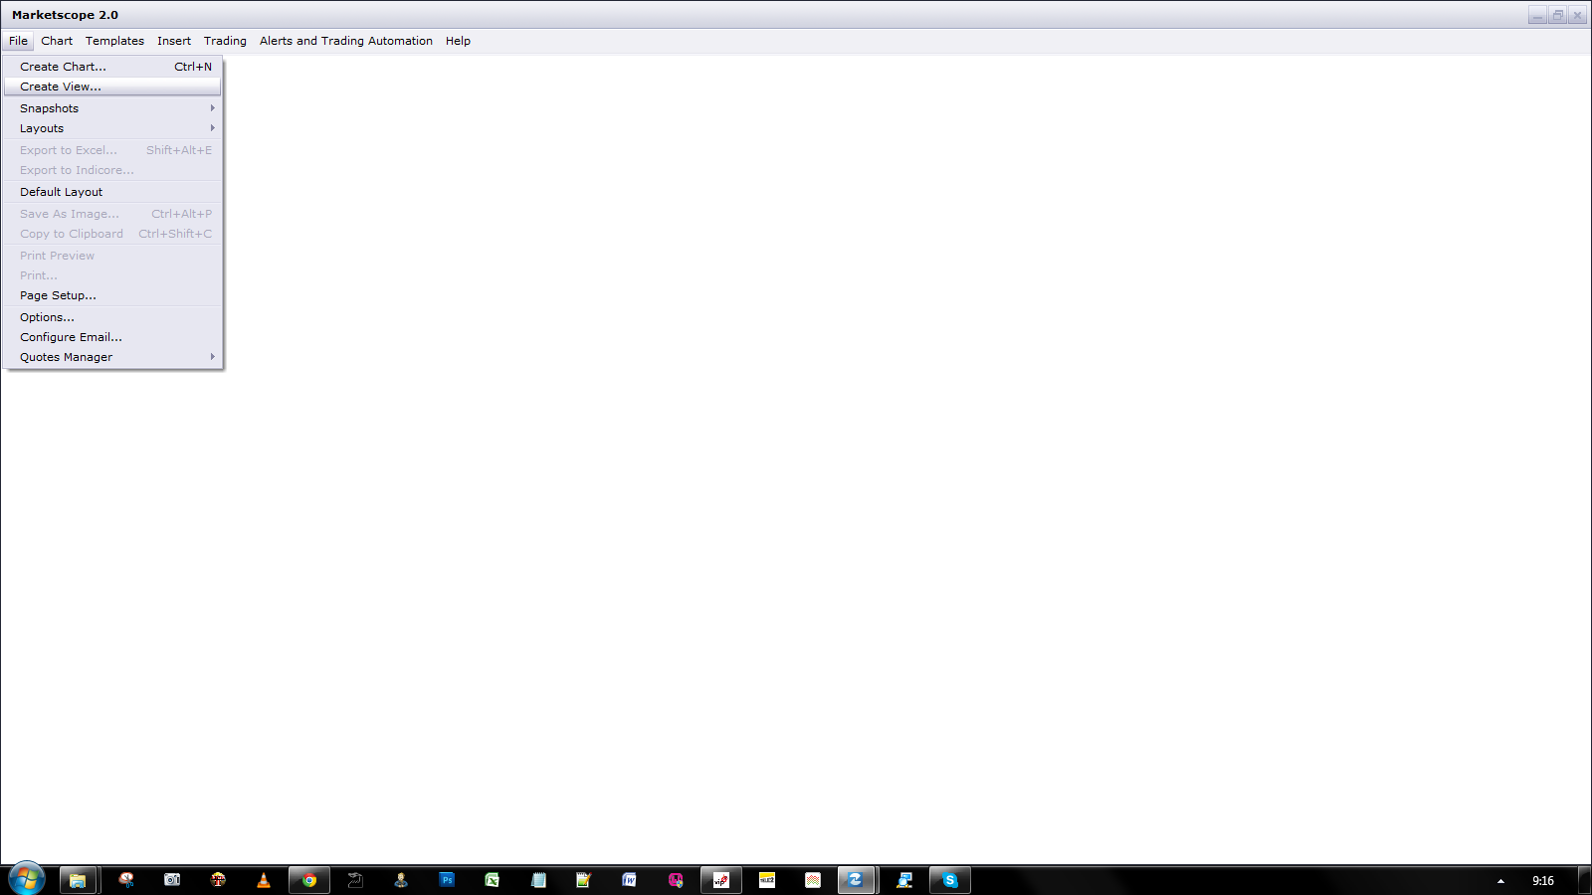
Task: Open the blue notepad taskbar icon
Action: pos(538,880)
